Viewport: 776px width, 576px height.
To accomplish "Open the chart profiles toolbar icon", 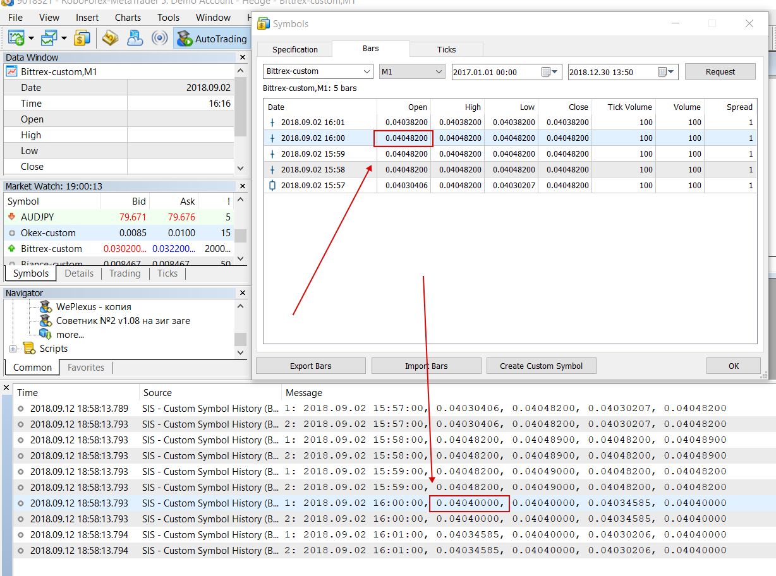I will click(x=49, y=38).
